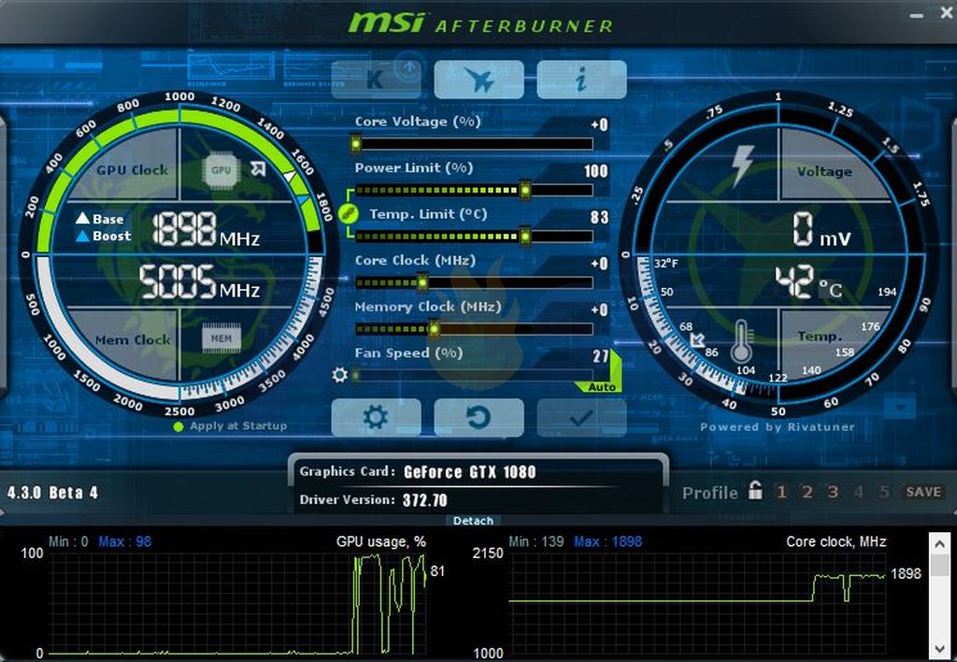The height and width of the screenshot is (662, 957).
Task: Click the 42 °C temperature readout
Action: tap(808, 282)
